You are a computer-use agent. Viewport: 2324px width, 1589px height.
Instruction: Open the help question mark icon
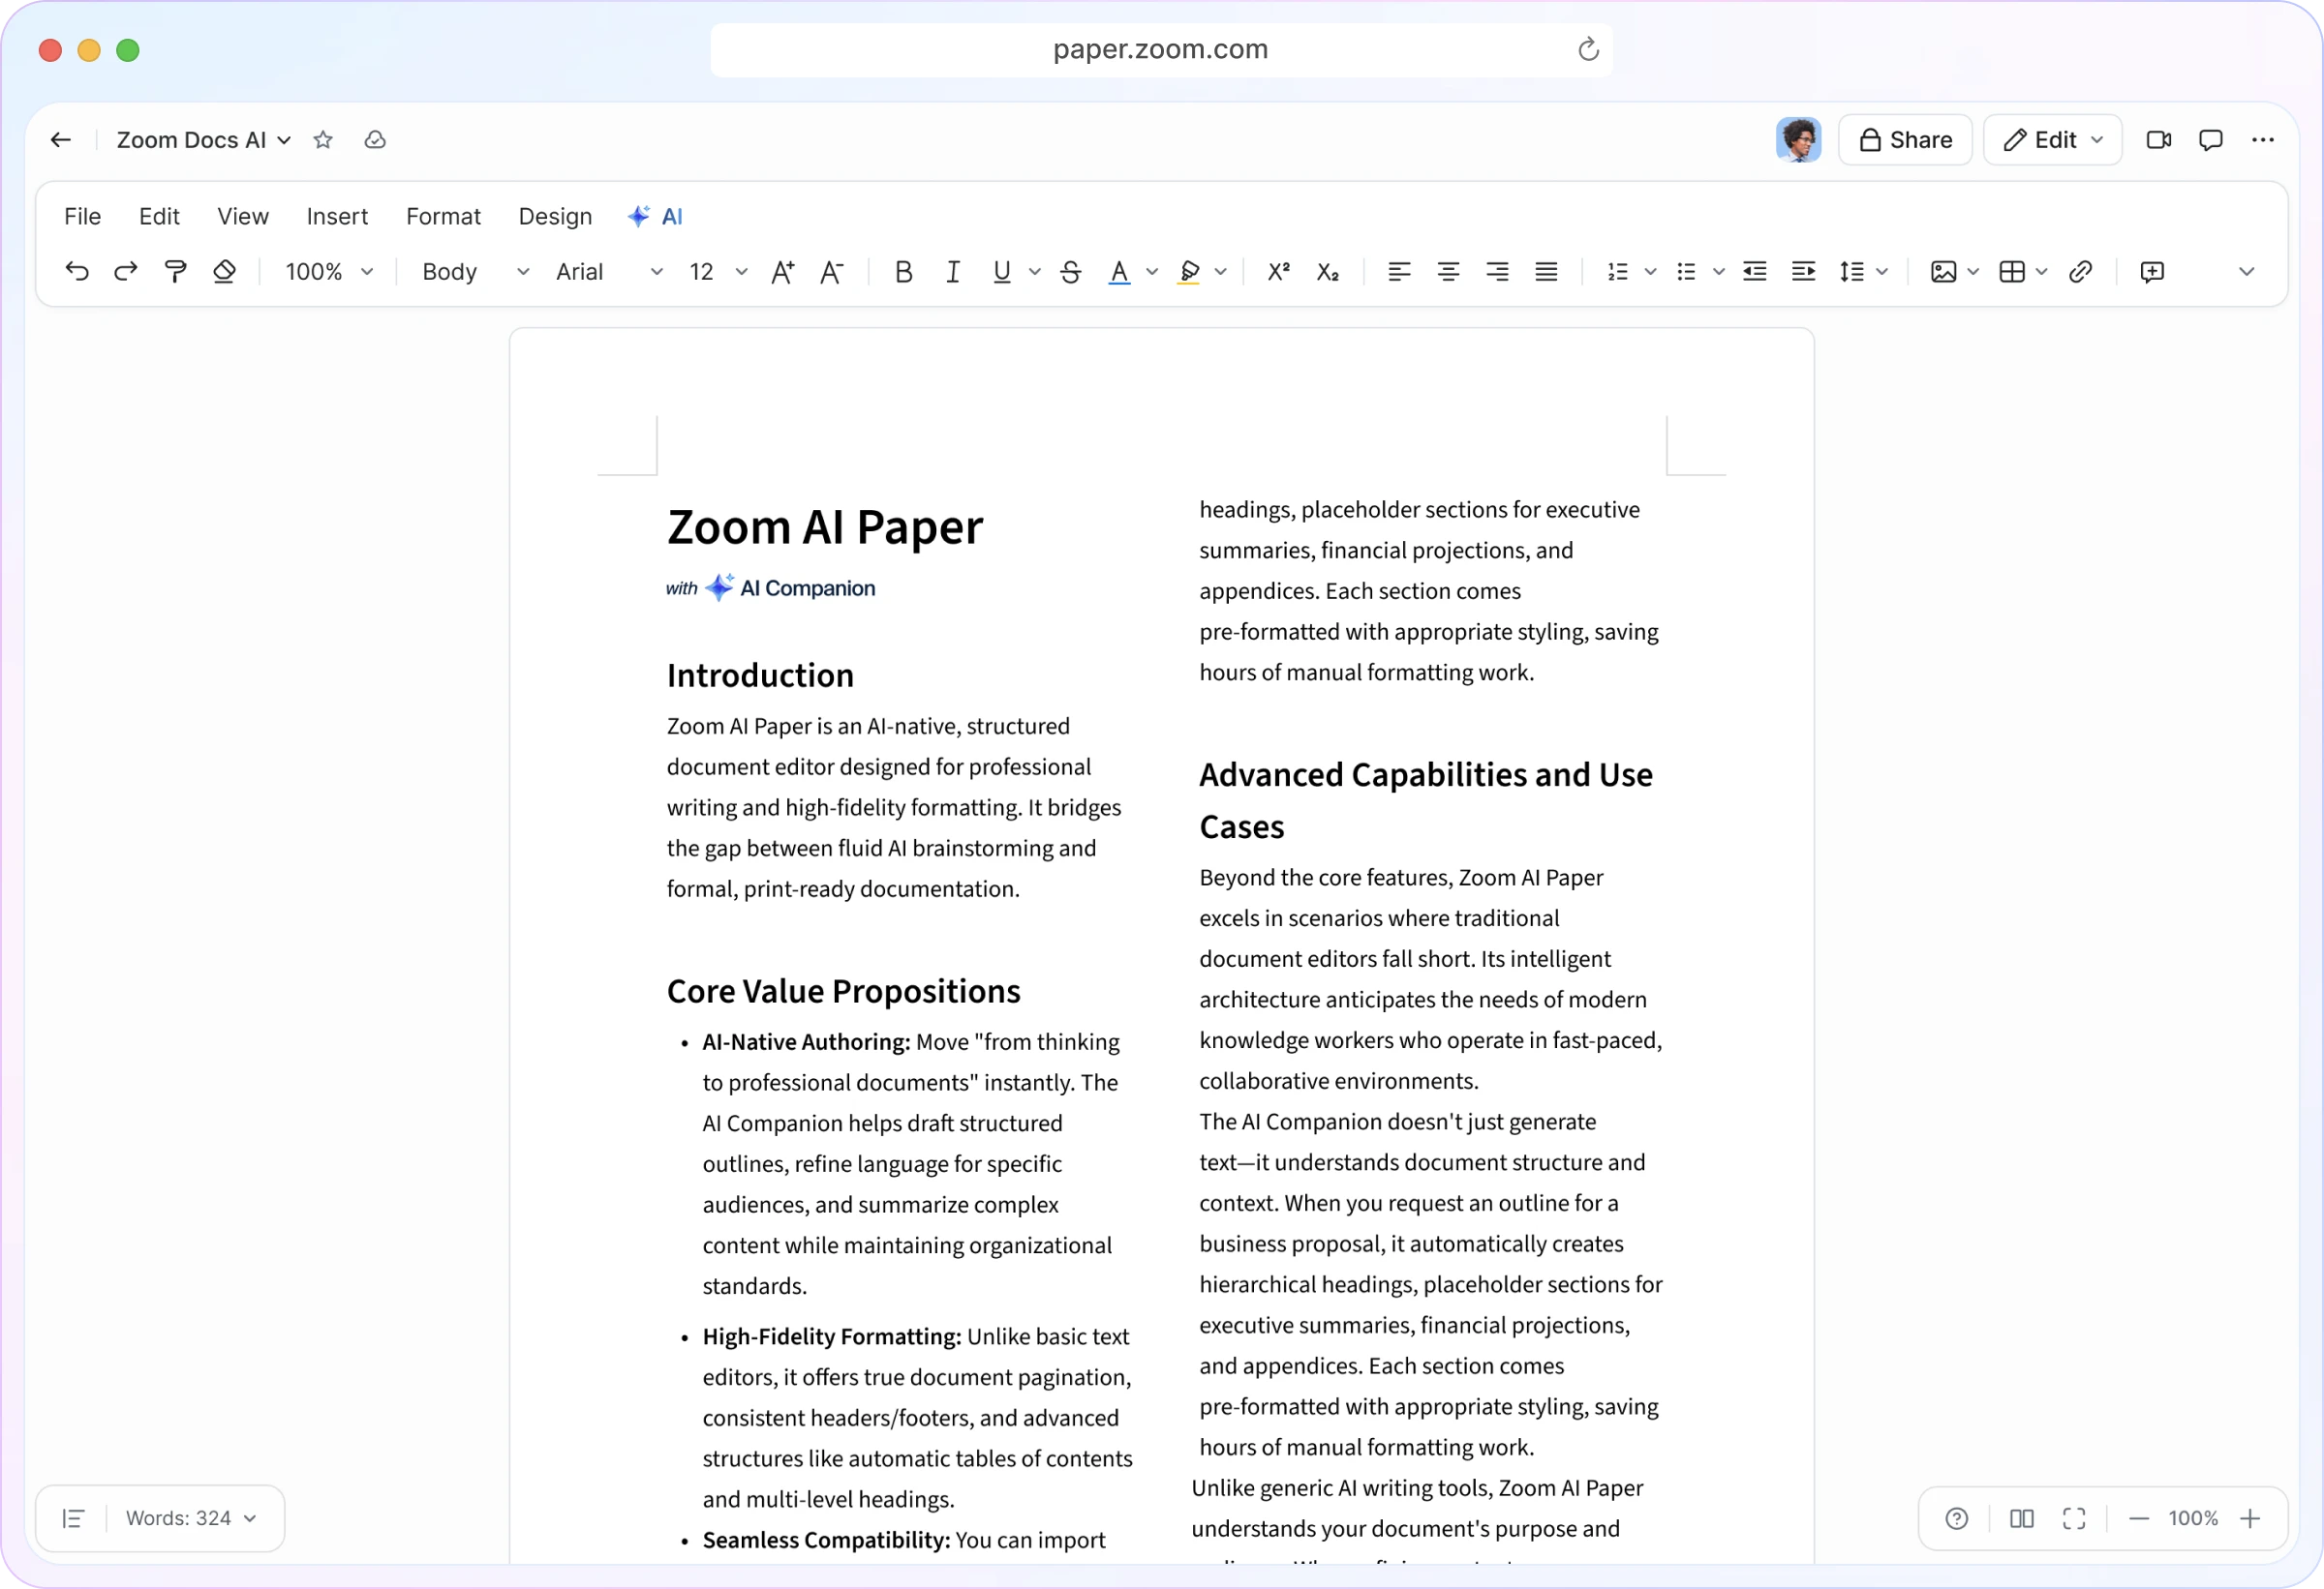tap(1957, 1519)
